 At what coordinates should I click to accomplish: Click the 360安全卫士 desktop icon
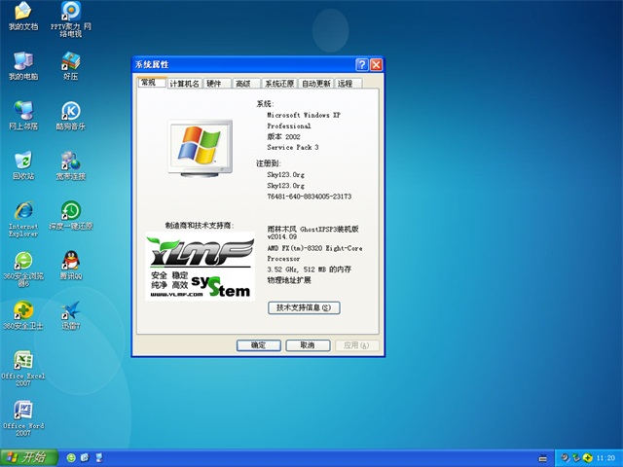click(x=23, y=311)
